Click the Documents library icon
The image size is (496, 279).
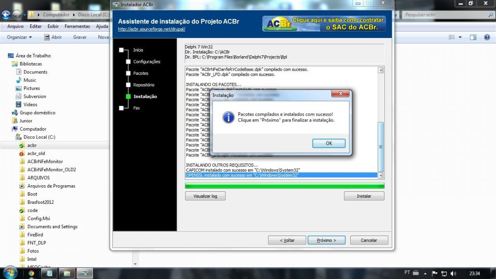19,72
